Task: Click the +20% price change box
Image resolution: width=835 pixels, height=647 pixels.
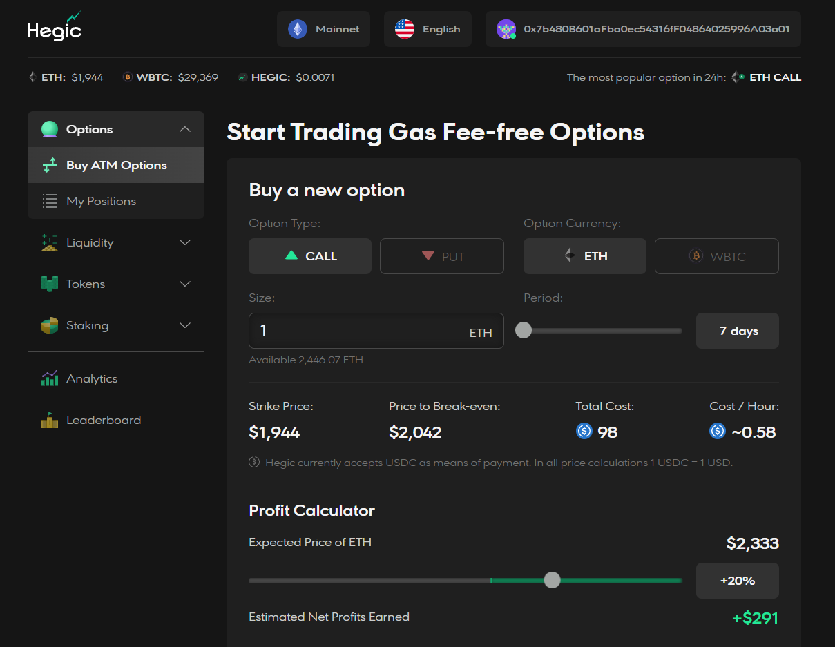Action: [738, 581]
